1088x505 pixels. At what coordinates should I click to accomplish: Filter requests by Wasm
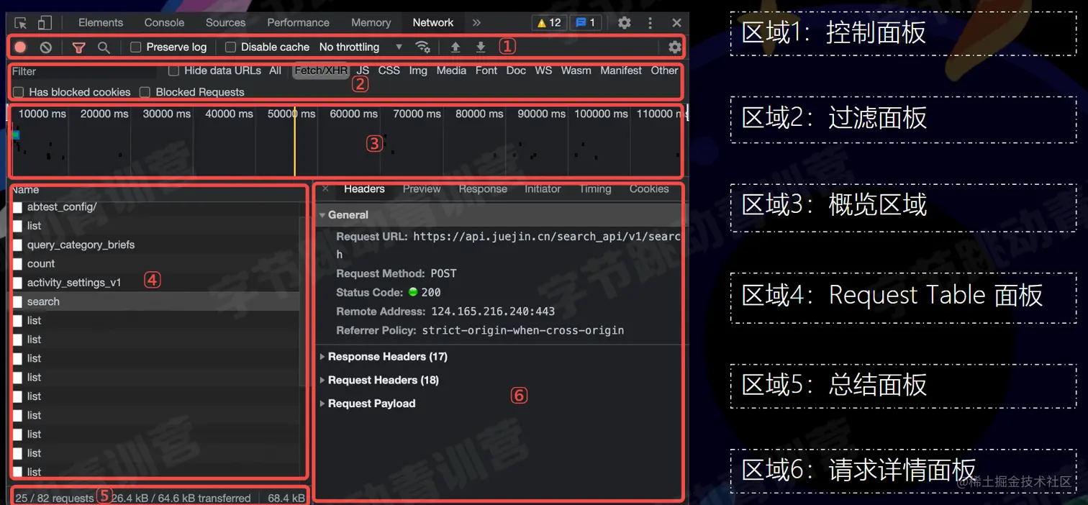576,70
